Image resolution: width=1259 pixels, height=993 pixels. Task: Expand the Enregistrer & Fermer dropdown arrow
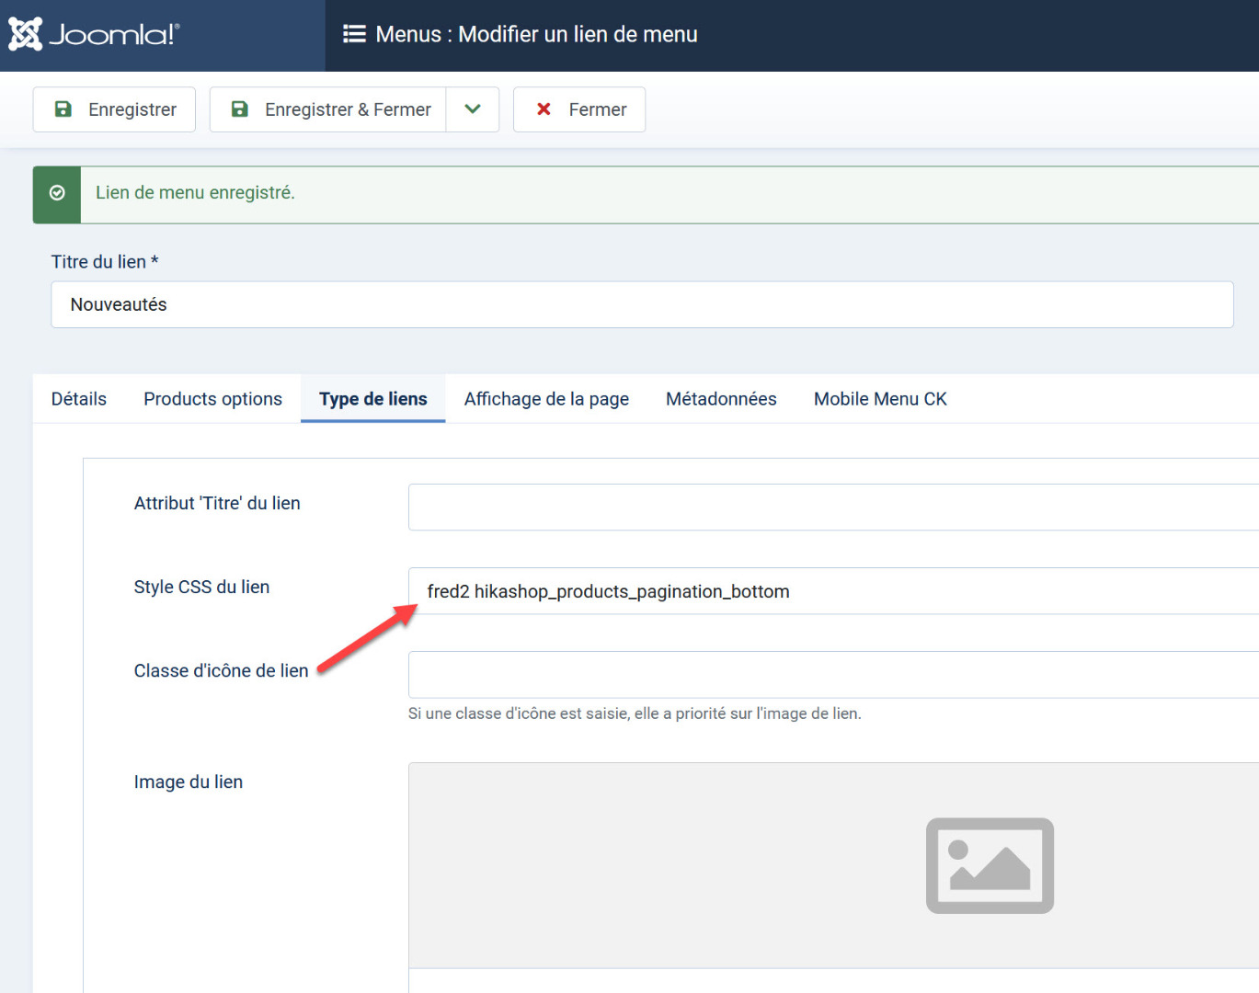473,109
